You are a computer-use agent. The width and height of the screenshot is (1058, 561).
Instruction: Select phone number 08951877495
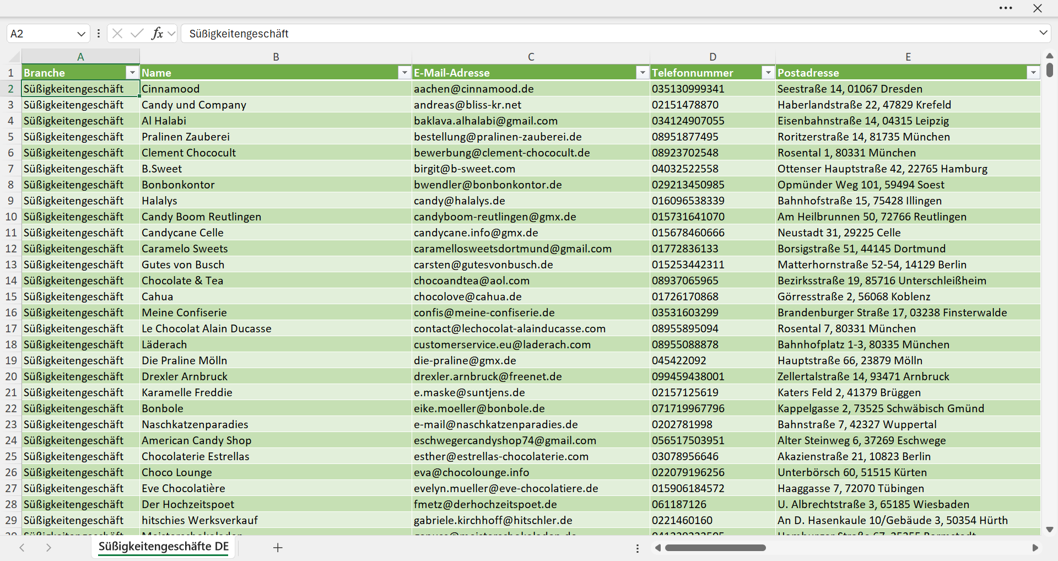coord(712,137)
